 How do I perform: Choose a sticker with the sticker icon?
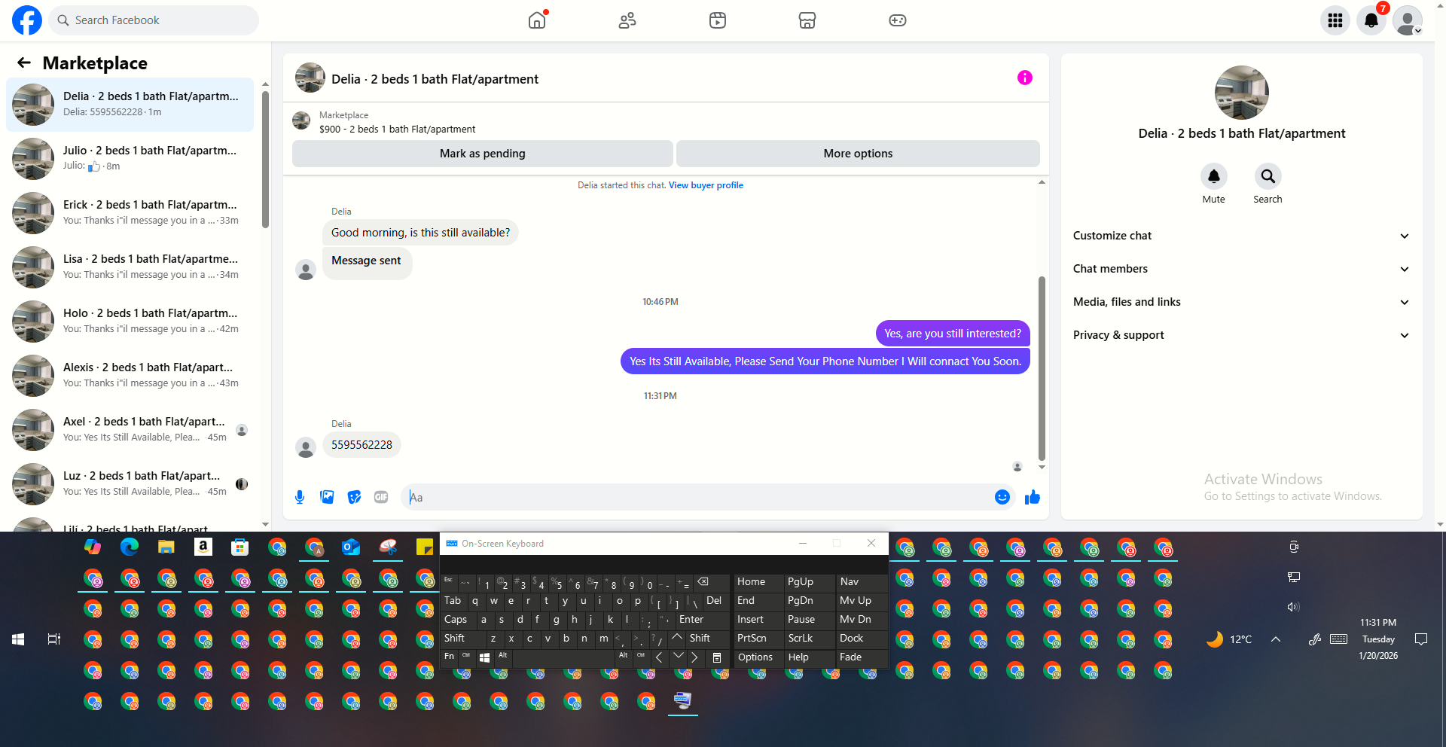point(354,497)
